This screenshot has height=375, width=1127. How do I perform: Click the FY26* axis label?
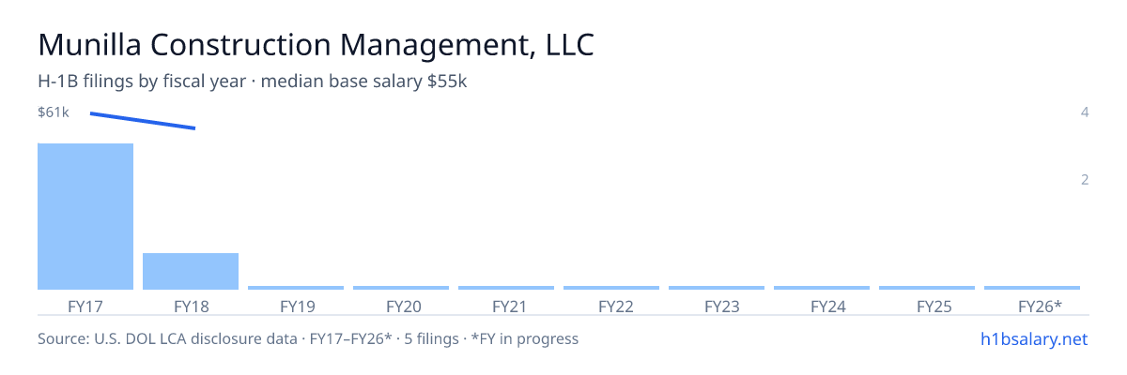(1040, 306)
